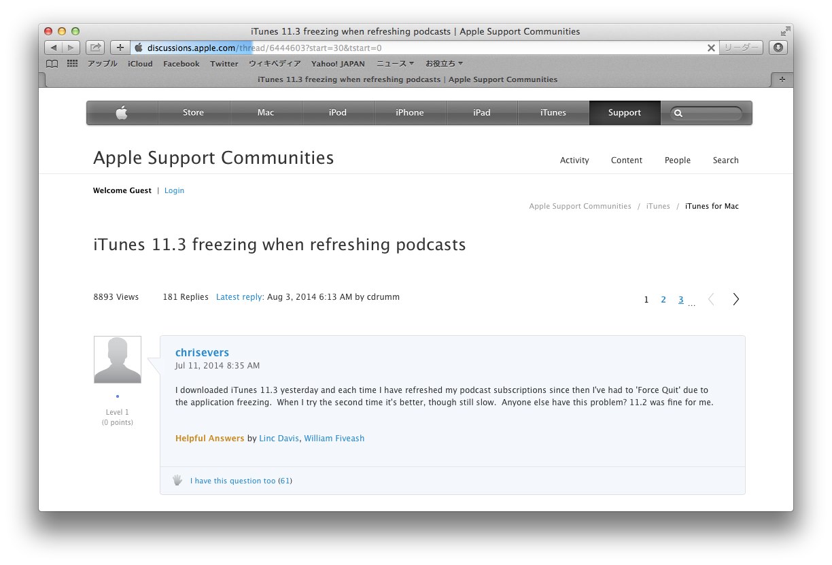The width and height of the screenshot is (832, 565).
Task: Click the raised hand icon
Action: (x=177, y=480)
